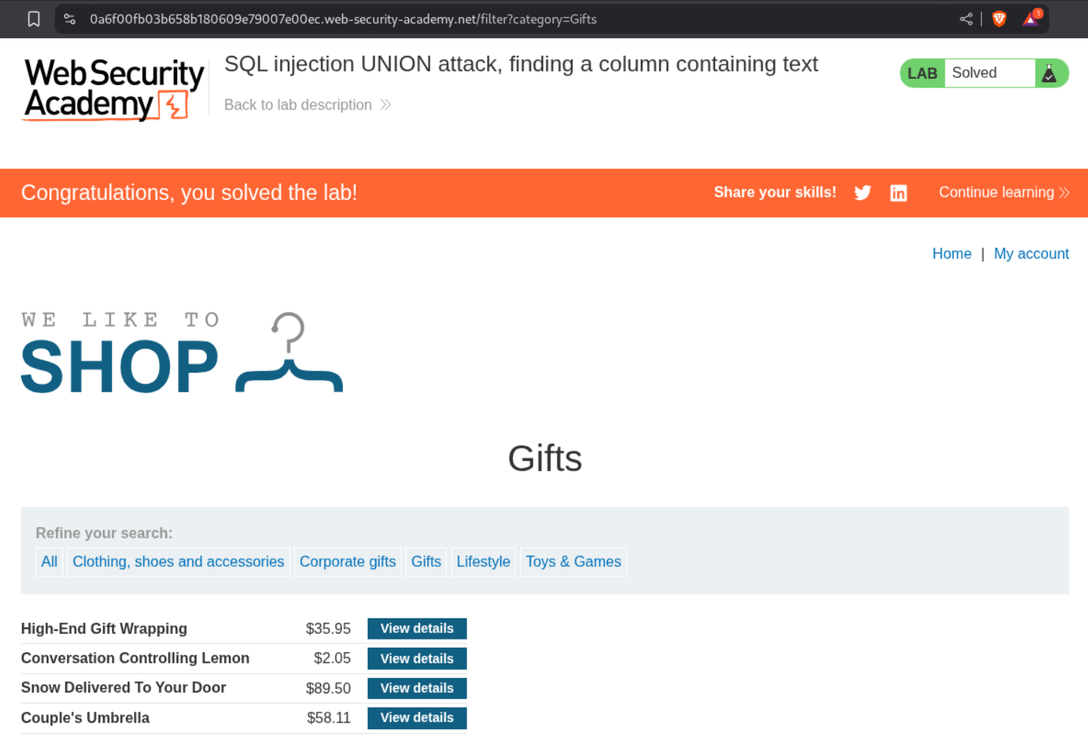Expand Back to lab description link
The height and width of the screenshot is (747, 1088).
[x=307, y=105]
